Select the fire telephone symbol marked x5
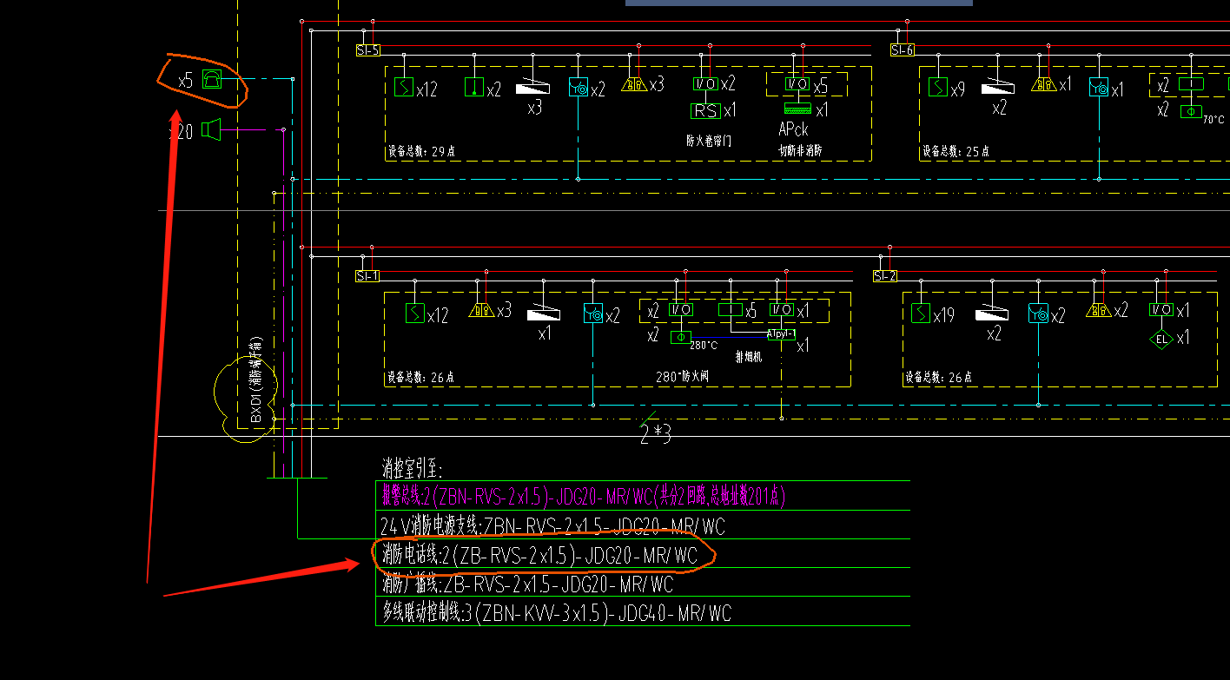This screenshot has height=680, width=1230. pyautogui.click(x=212, y=79)
